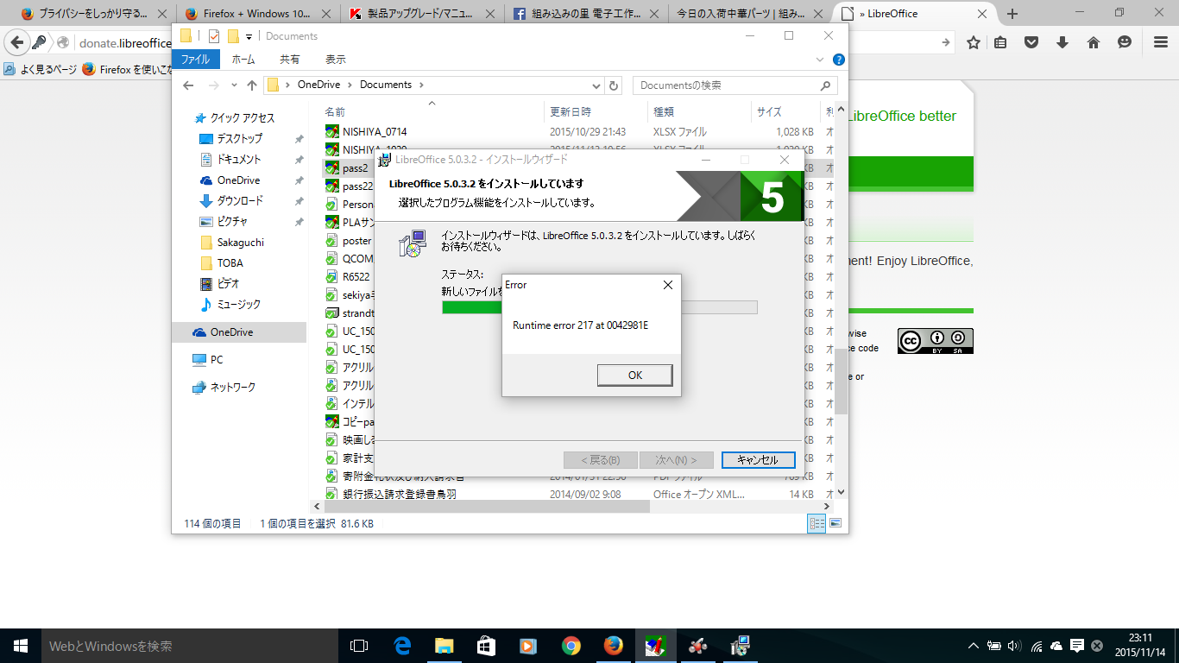
Task: Go up one folder in Explorer
Action: tap(252, 85)
